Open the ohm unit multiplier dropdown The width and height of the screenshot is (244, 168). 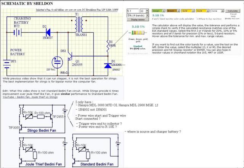(x=144, y=11)
